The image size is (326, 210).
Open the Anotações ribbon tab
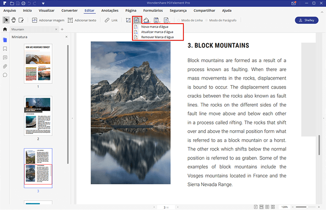point(110,10)
